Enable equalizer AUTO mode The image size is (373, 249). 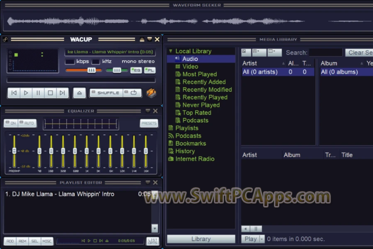click(27, 123)
